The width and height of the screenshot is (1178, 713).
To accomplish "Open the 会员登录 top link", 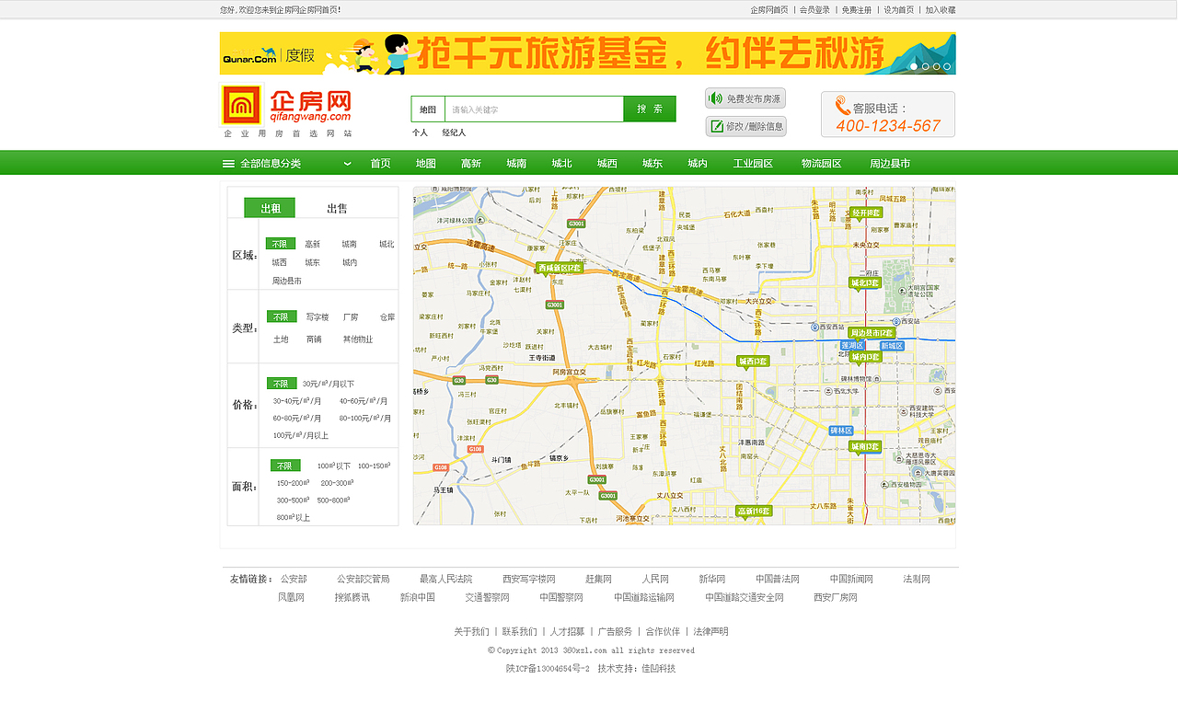I will coord(814,10).
